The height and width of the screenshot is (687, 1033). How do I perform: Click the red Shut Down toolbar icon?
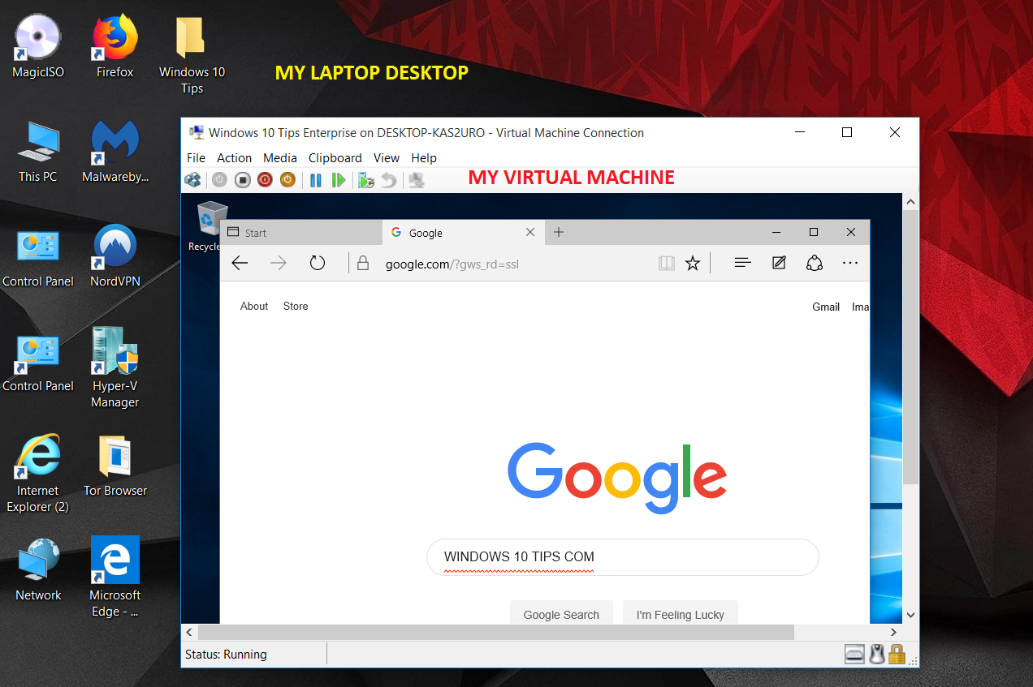click(x=265, y=180)
